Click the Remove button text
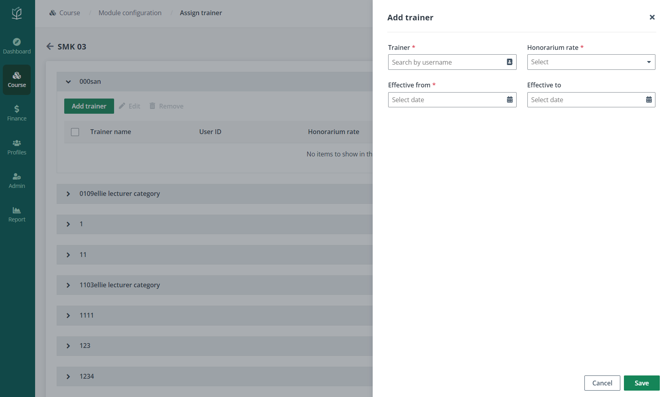The height and width of the screenshot is (397, 669). click(171, 106)
